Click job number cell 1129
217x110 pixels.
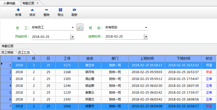(67, 92)
